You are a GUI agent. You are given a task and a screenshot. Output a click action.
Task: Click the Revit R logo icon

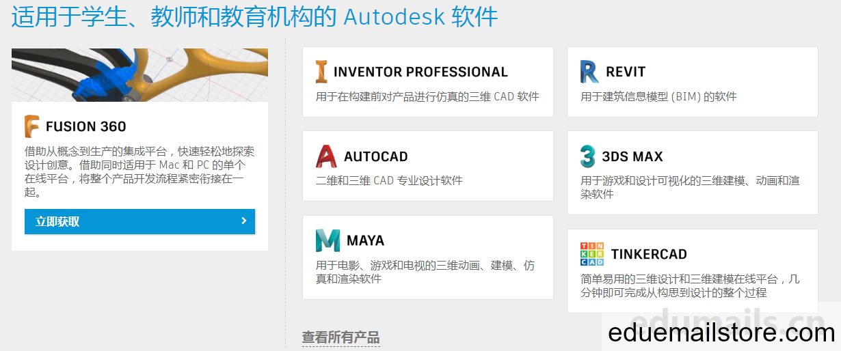(x=589, y=72)
